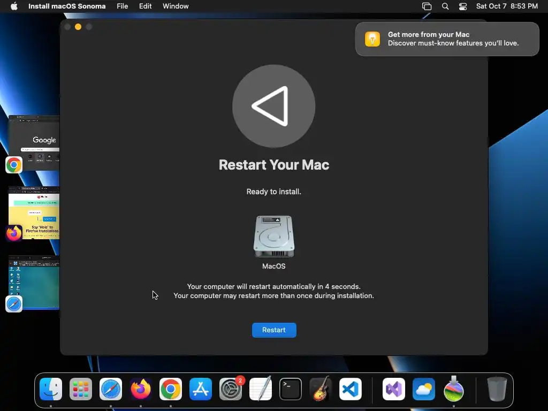Open the Trash in the Dock

point(497,389)
